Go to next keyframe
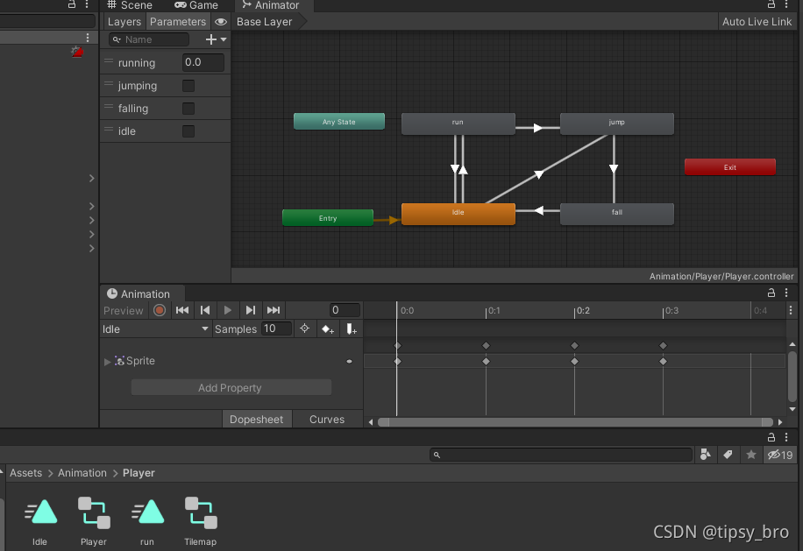Image resolution: width=803 pixels, height=551 pixels. [251, 310]
